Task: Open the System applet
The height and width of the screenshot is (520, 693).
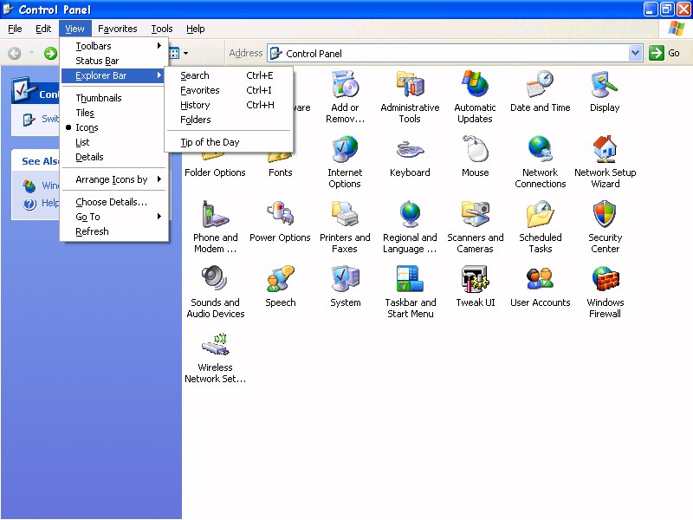Action: [345, 287]
